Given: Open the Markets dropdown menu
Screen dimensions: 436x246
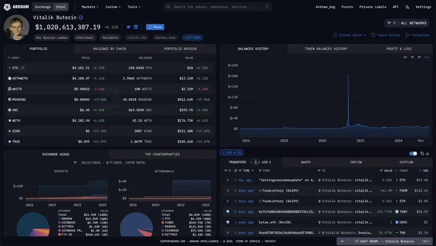Looking at the screenshot, I should [x=90, y=7].
